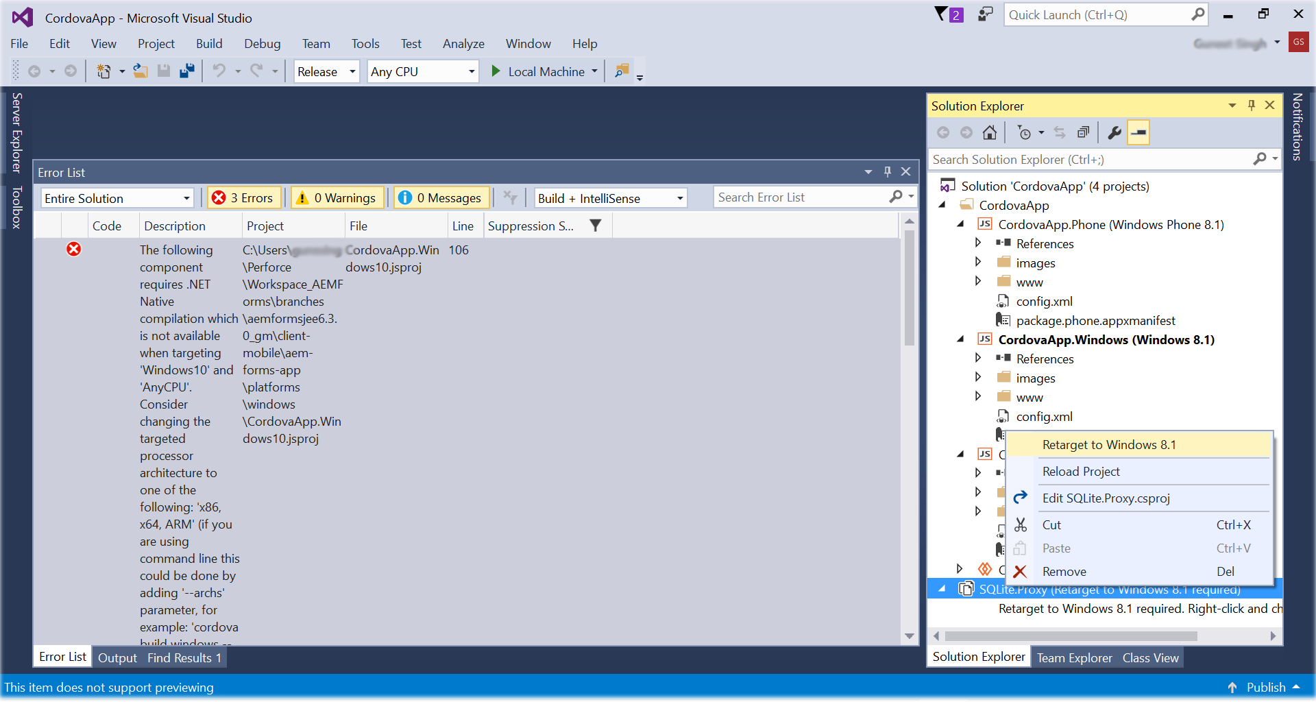Toggle auto-hide pin on Error List panel
Viewport: 1316px width, 702px height.
pyautogui.click(x=888, y=171)
